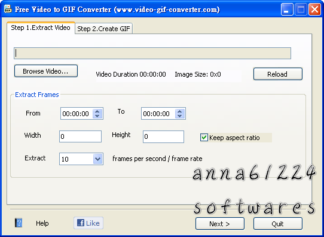
Task: Focus the video file path field
Action: (x=152, y=53)
